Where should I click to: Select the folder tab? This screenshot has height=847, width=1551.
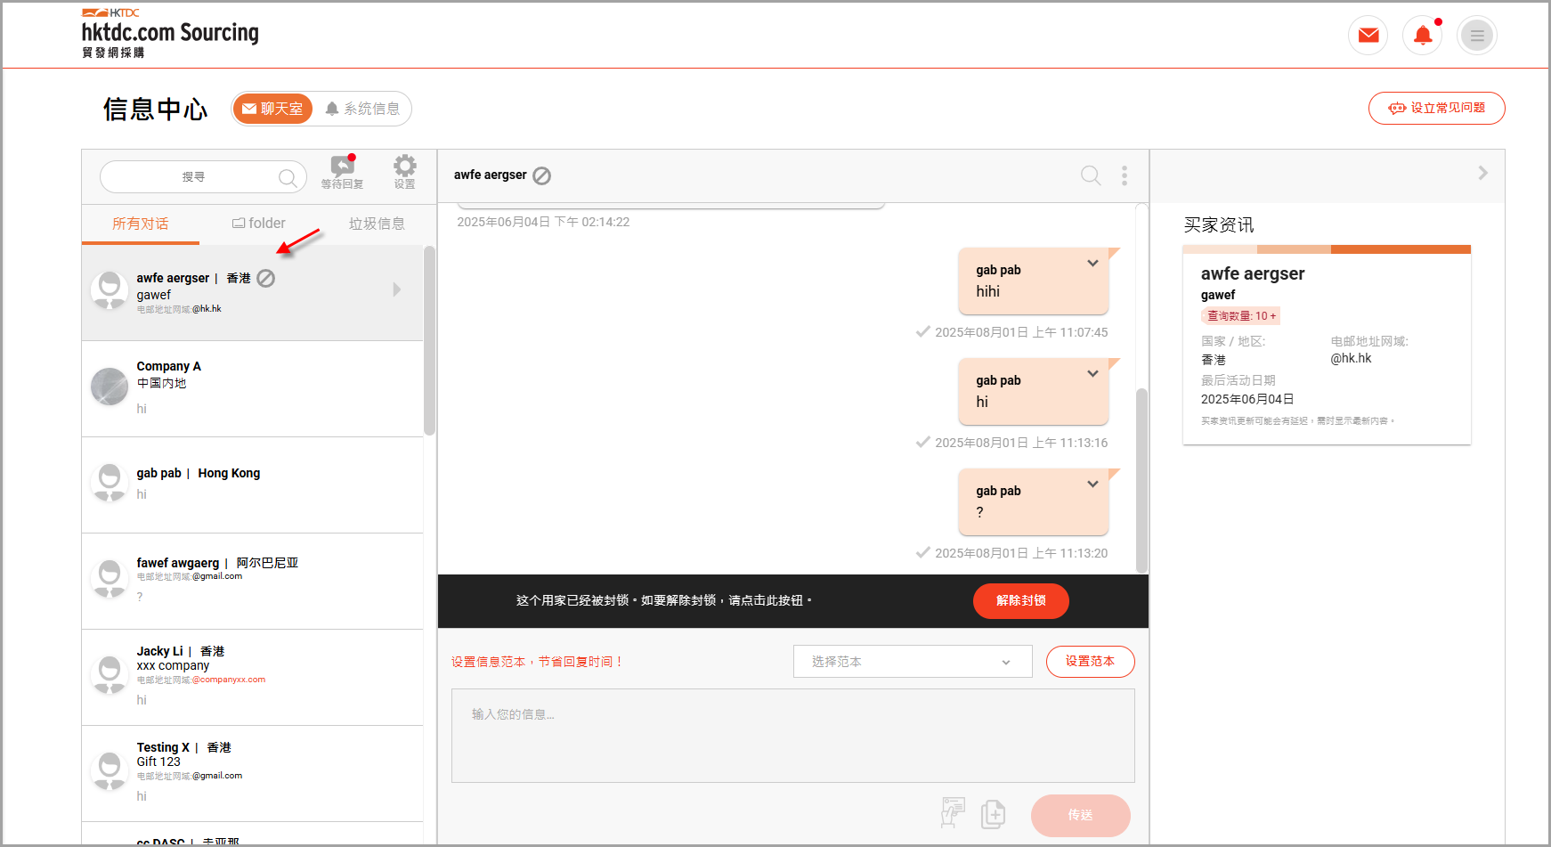point(259,224)
